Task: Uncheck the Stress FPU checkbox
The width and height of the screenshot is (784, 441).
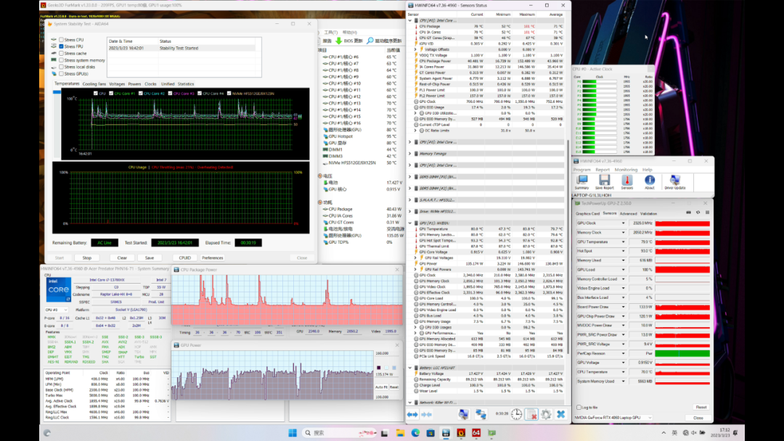Action: 62,46
